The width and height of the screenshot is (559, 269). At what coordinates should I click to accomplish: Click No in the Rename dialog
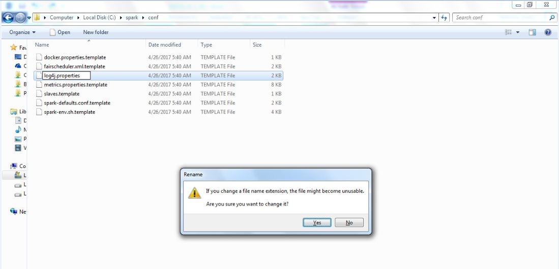tap(349, 222)
